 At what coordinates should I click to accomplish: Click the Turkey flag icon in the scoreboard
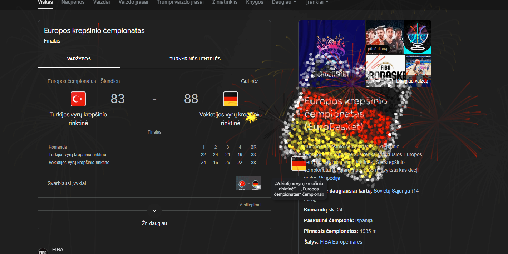tap(78, 99)
